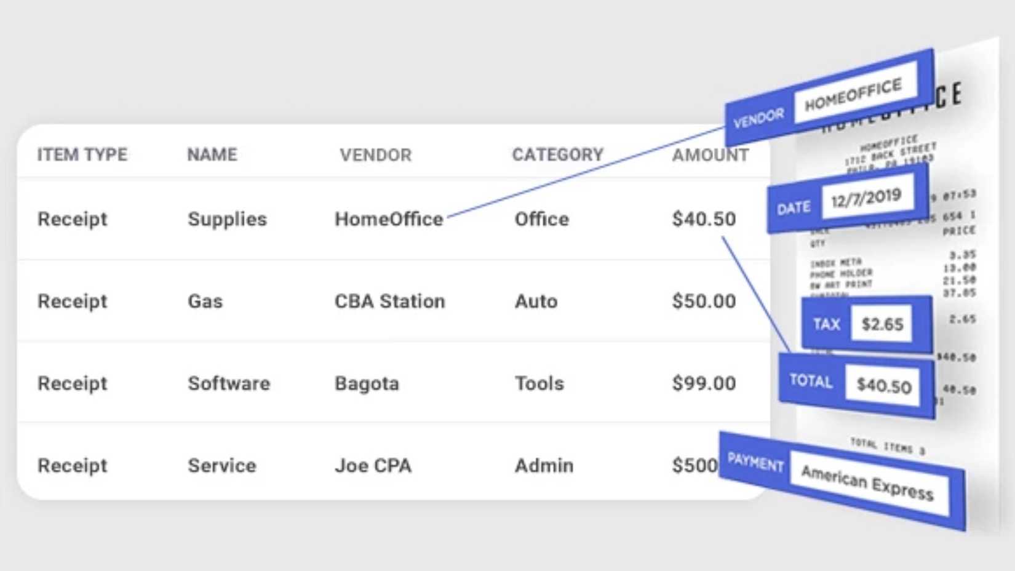This screenshot has width=1015, height=571.
Task: Select the Software receipt name cell
Action: (229, 383)
